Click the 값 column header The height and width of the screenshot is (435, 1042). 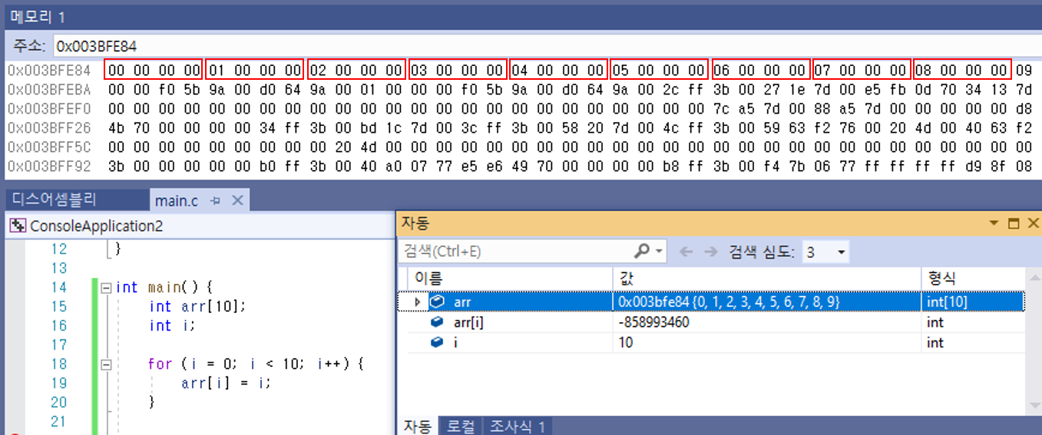(766, 278)
